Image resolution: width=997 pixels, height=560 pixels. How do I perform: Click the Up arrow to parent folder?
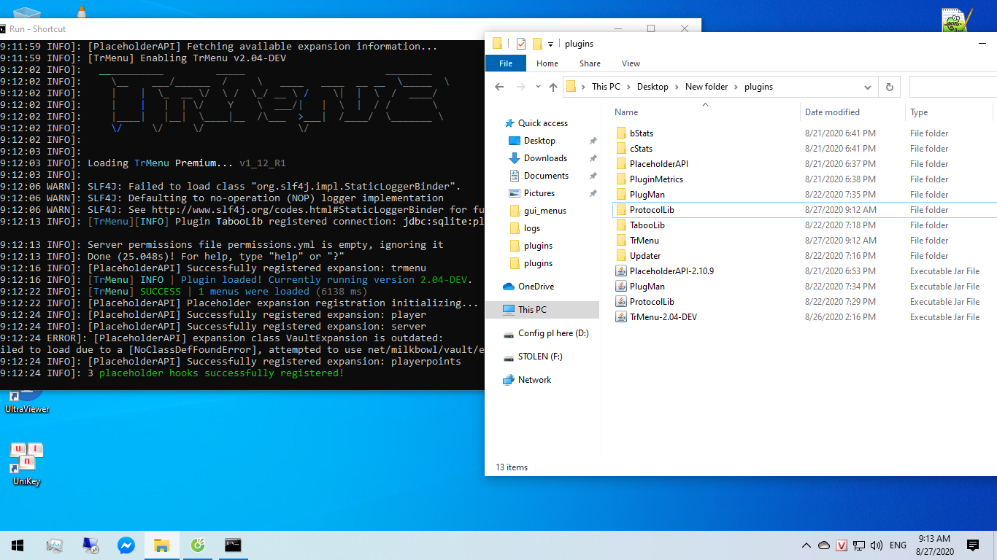coord(553,87)
